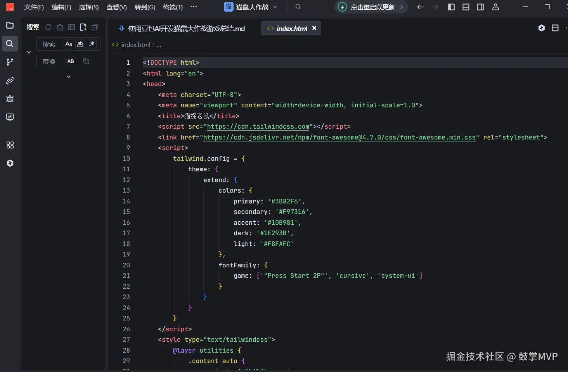568x372 pixels.
Task: Open the Extensions grid icon
Action: 10,145
